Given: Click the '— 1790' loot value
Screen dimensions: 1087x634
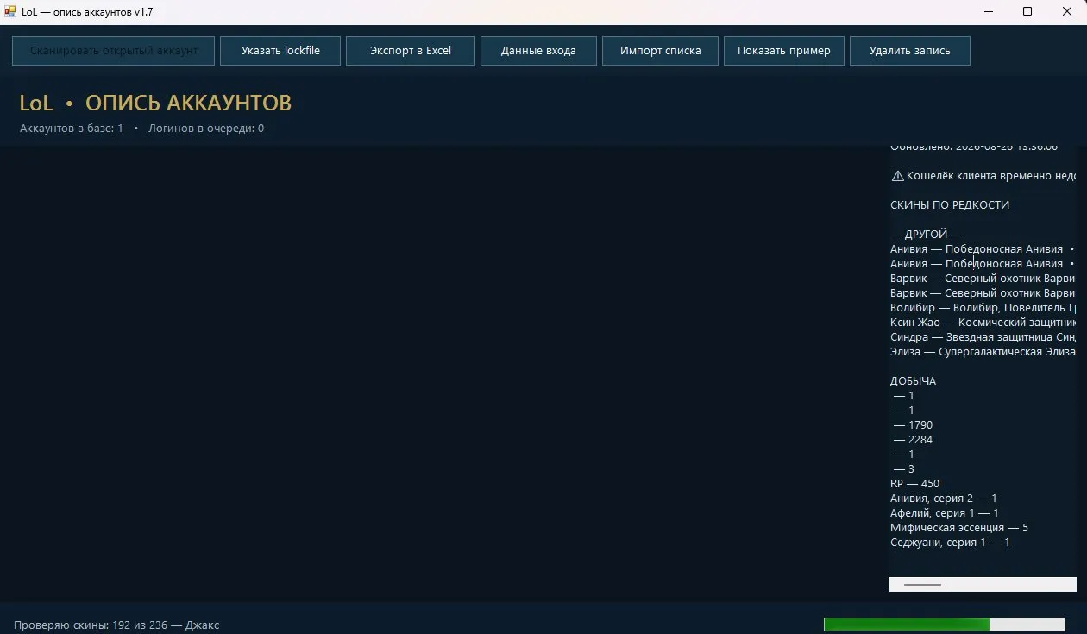Looking at the screenshot, I should click(x=913, y=425).
